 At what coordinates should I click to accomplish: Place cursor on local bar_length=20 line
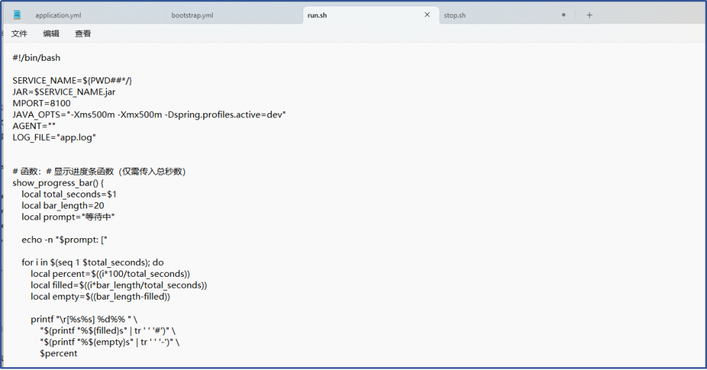point(63,206)
